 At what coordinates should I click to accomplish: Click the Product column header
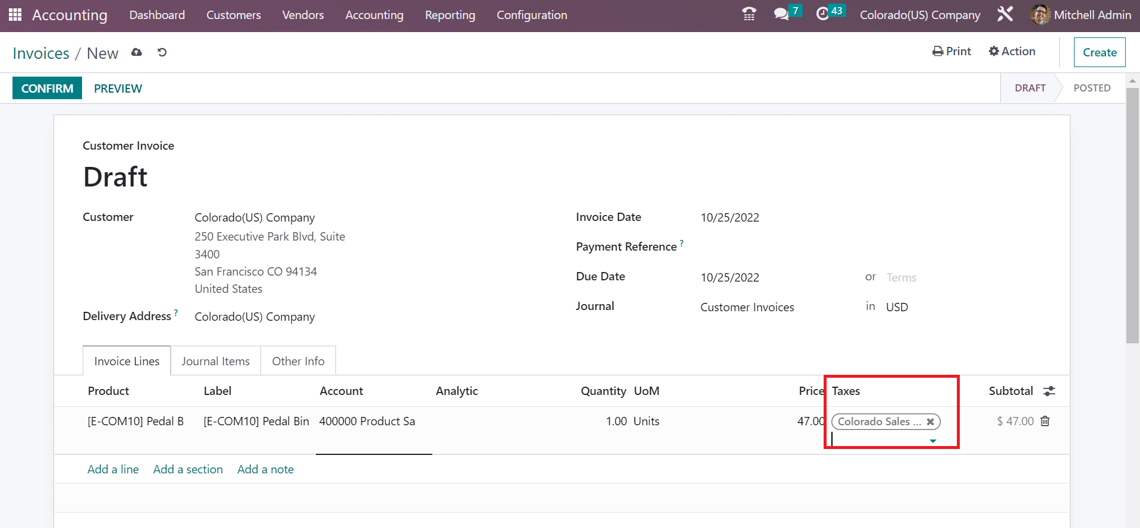pyautogui.click(x=108, y=391)
